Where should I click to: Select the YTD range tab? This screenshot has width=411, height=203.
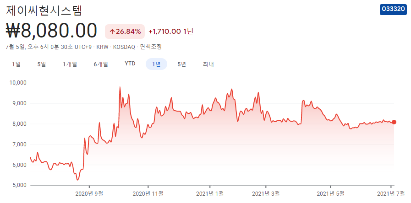pos(130,64)
